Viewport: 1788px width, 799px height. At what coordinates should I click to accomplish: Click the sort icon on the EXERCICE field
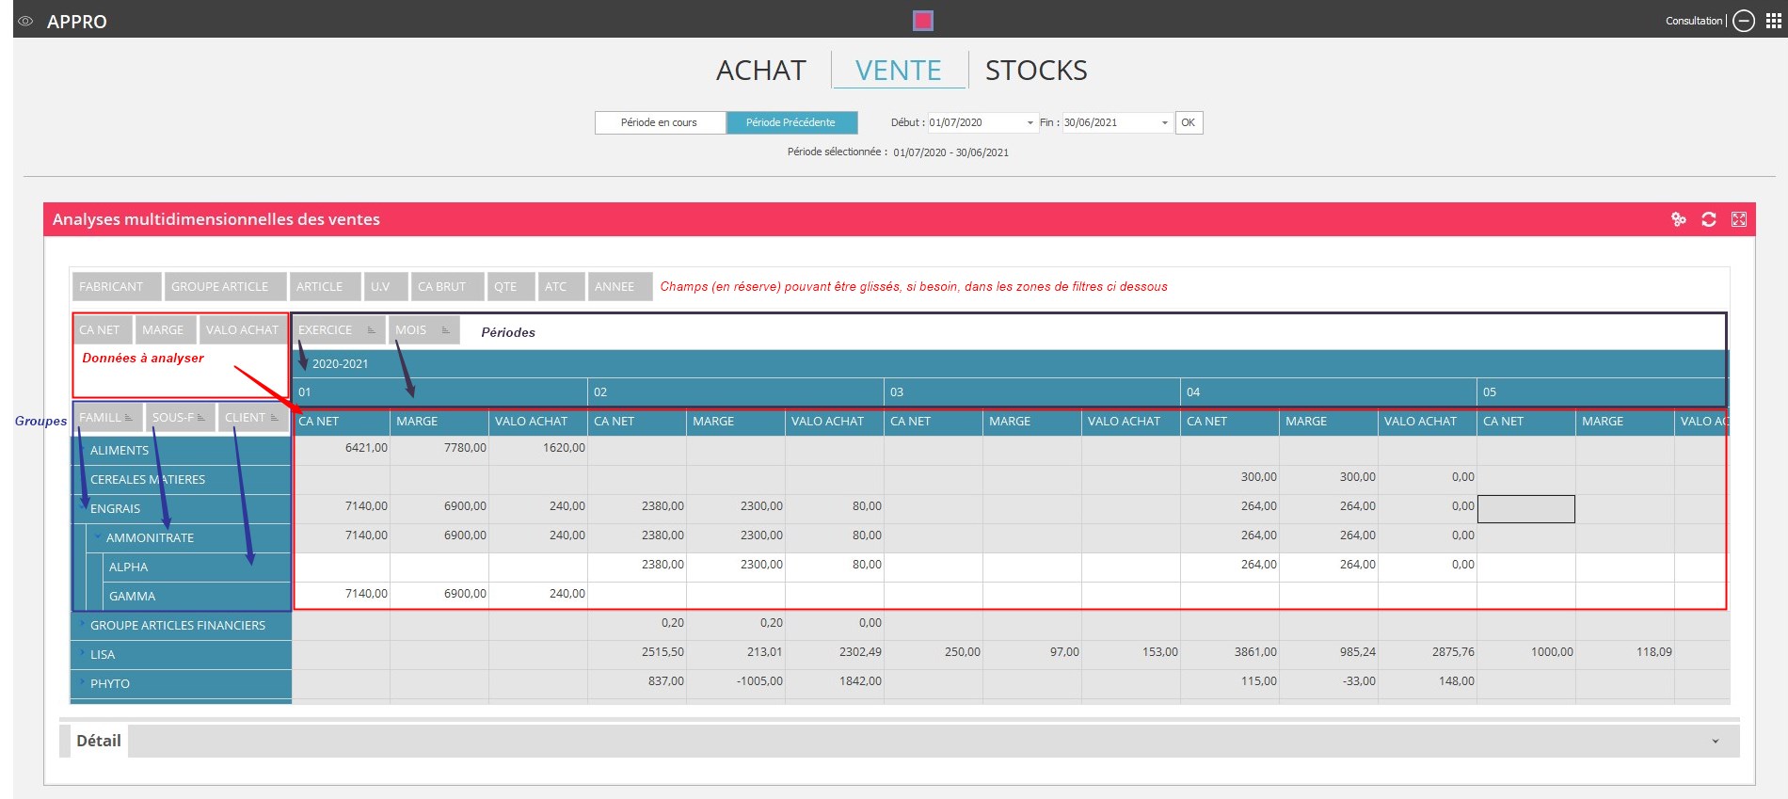pos(372,330)
